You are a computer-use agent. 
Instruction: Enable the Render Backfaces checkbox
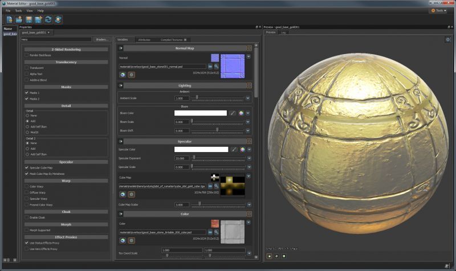coord(26,55)
